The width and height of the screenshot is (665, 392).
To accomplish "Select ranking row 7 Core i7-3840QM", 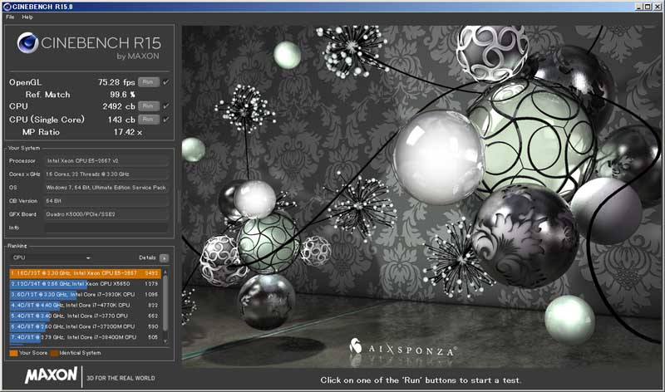I will coord(85,337).
